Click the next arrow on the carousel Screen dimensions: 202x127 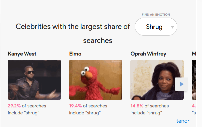[182, 84]
